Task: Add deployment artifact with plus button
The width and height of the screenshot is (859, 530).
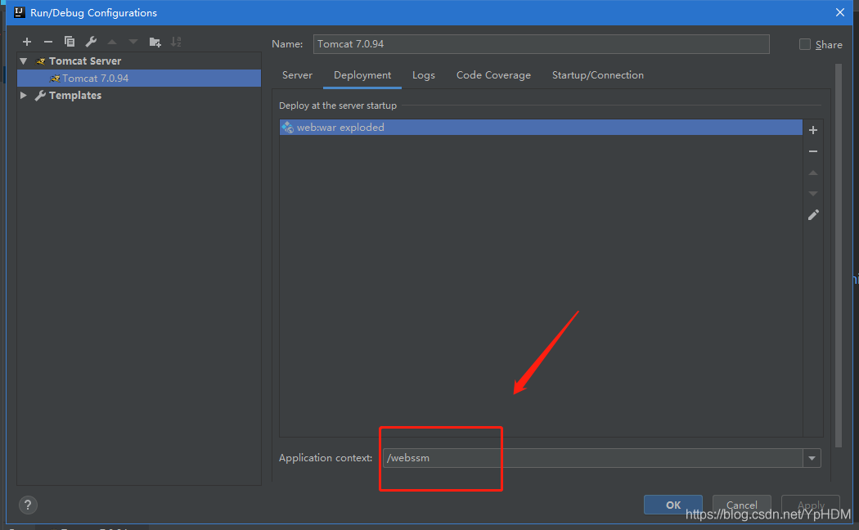Action: click(813, 130)
